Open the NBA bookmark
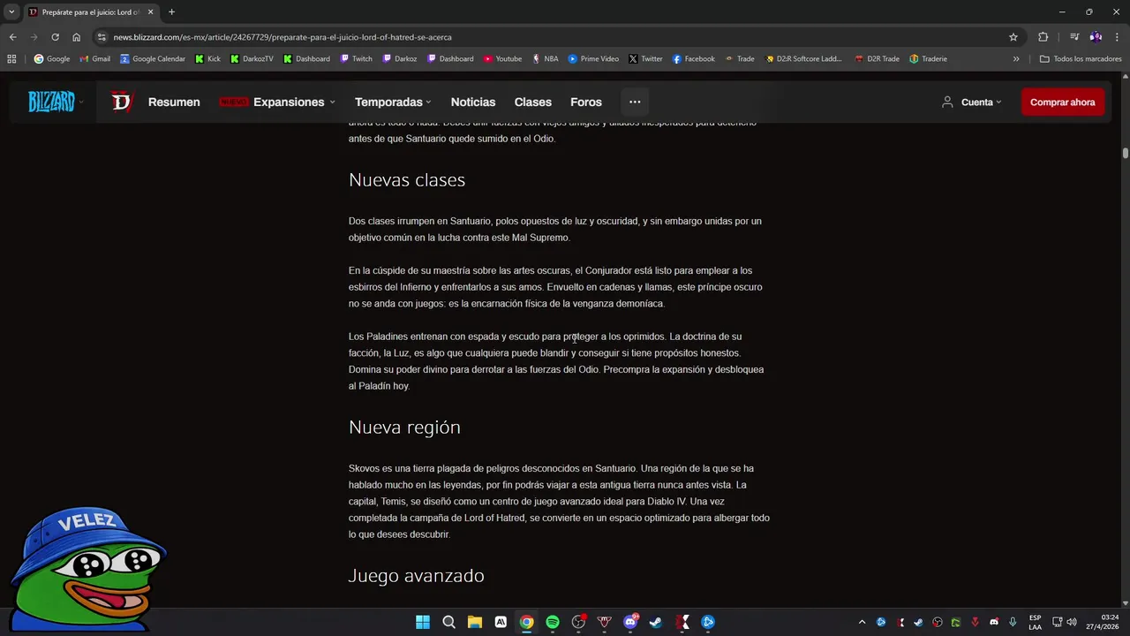 [545, 59]
